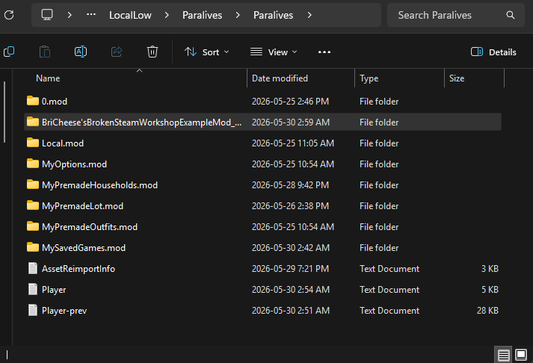Open the See more ellipsis menu in toolbar
533x363 pixels.
click(324, 52)
